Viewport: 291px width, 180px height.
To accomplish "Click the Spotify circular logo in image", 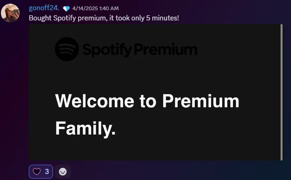I will coord(67,49).
